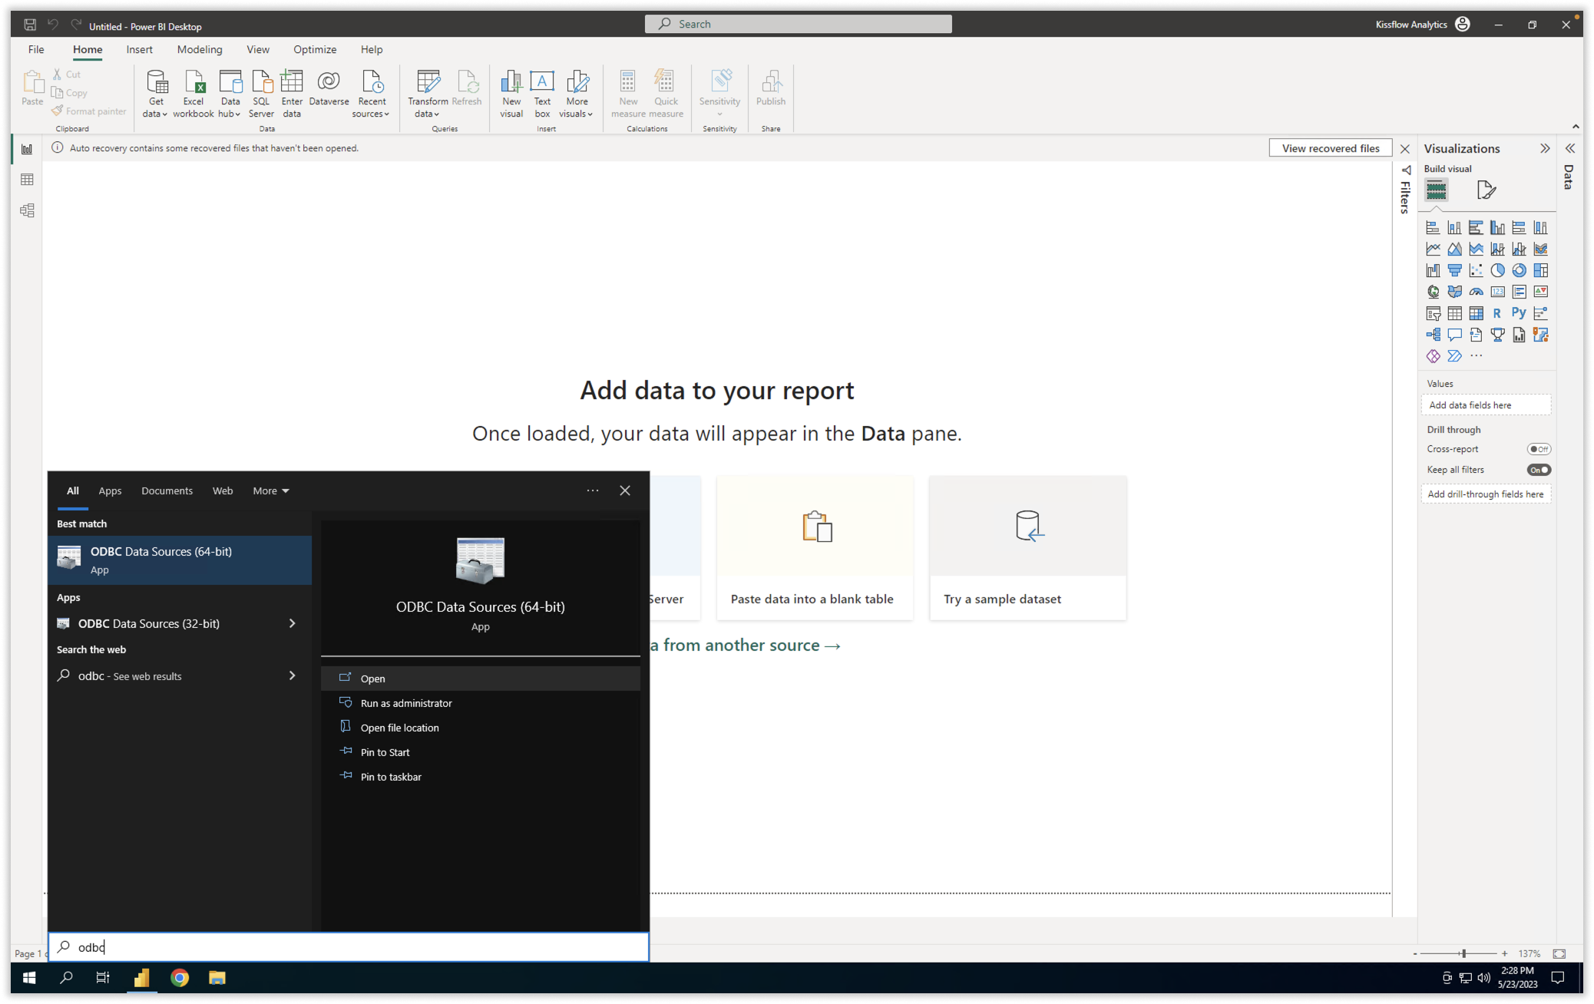Click the zoom slider handle
Image resolution: width=1594 pixels, height=1004 pixels.
(x=1463, y=953)
